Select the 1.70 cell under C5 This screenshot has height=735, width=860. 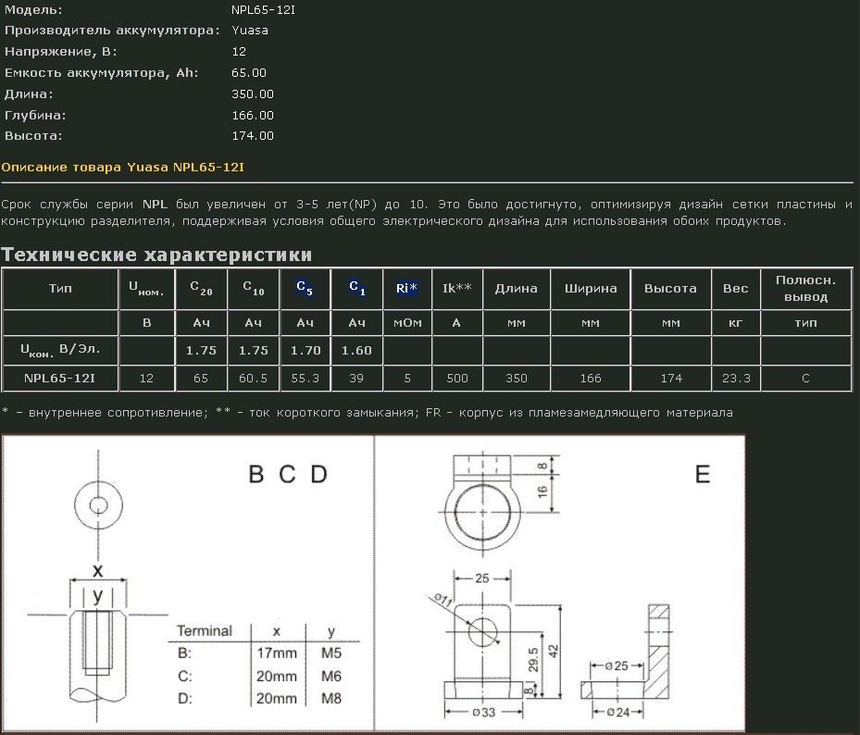pyautogui.click(x=305, y=350)
